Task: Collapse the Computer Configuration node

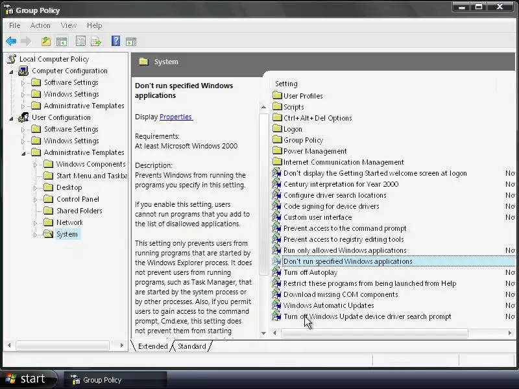Action: coord(12,71)
